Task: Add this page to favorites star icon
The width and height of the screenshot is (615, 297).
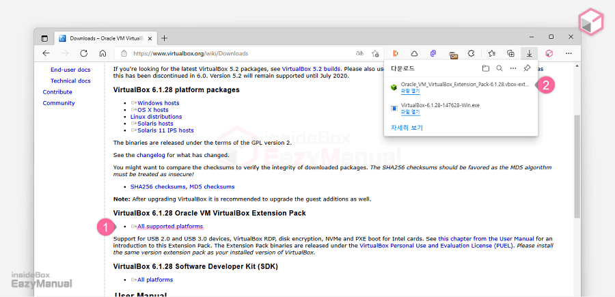Action: [375, 53]
